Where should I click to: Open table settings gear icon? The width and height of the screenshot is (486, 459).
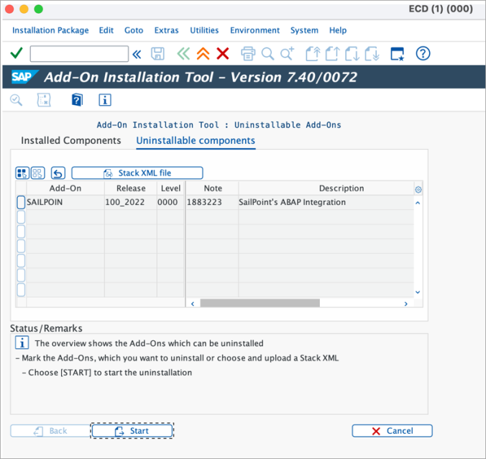(418, 189)
